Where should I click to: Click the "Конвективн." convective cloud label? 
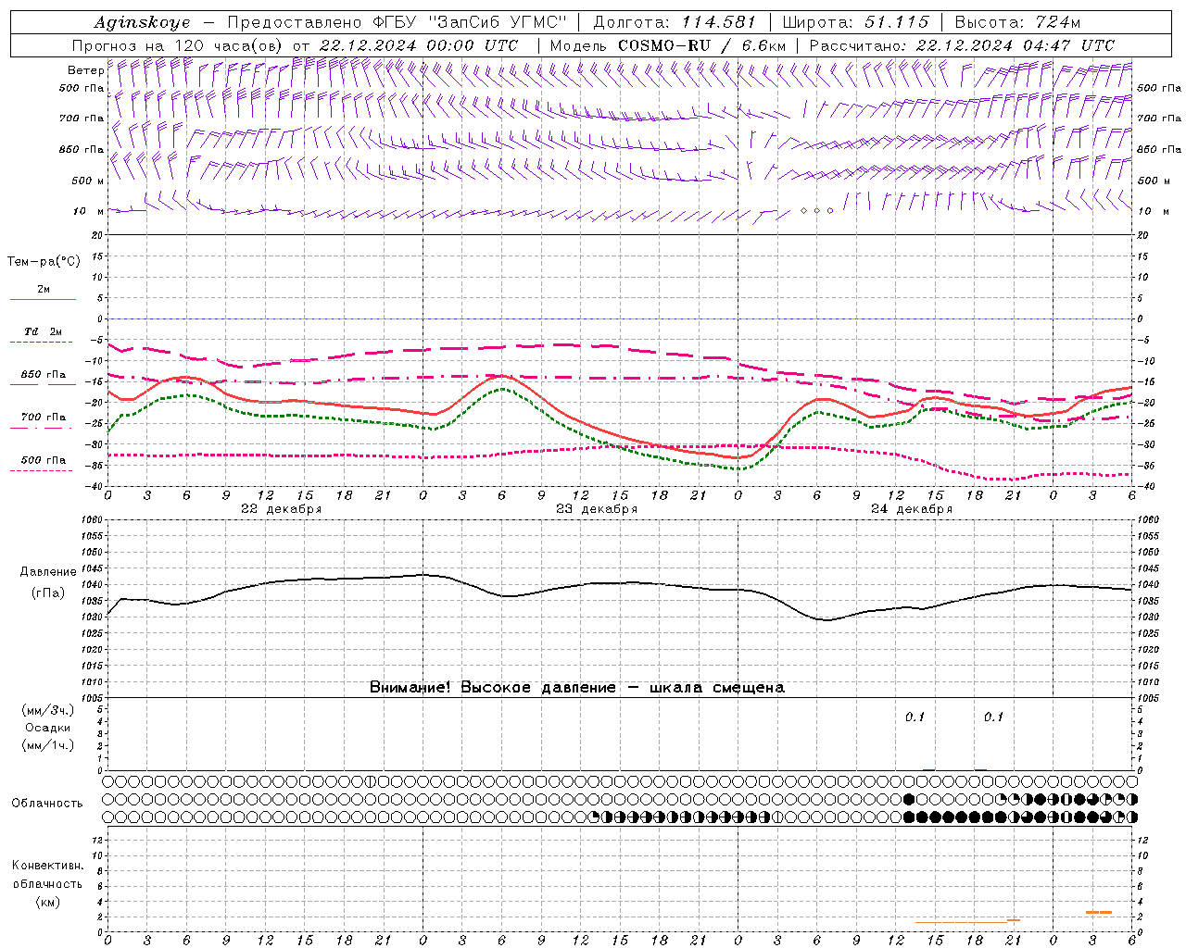pyautogui.click(x=47, y=866)
